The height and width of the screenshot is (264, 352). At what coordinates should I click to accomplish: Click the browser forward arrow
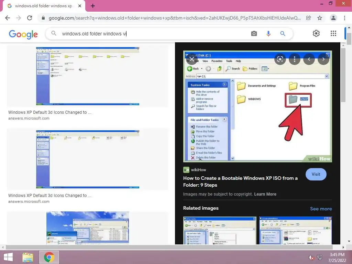pos(19,18)
